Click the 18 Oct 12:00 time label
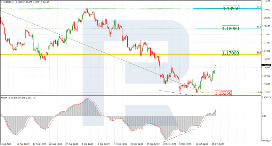The width and height of the screenshot is (272, 146). tap(218, 144)
